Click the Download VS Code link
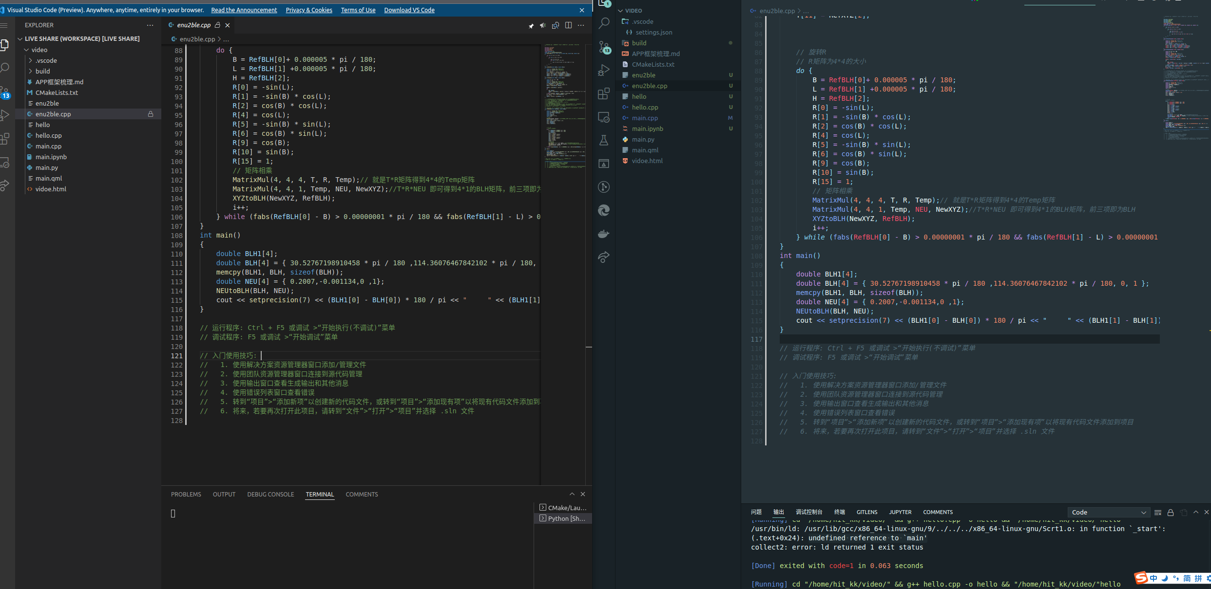Screen dimensions: 1211x589 point(409,10)
